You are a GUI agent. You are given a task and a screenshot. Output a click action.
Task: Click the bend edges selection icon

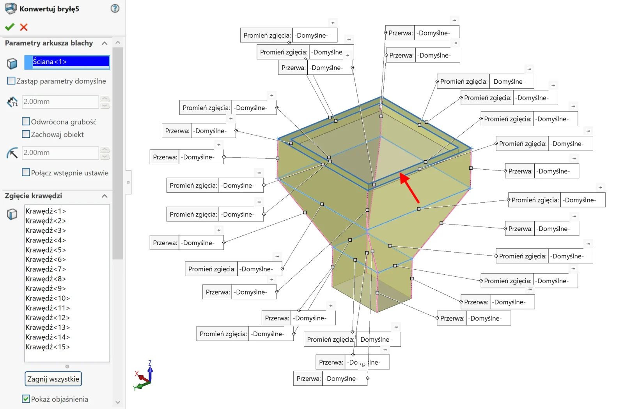pyautogui.click(x=12, y=214)
